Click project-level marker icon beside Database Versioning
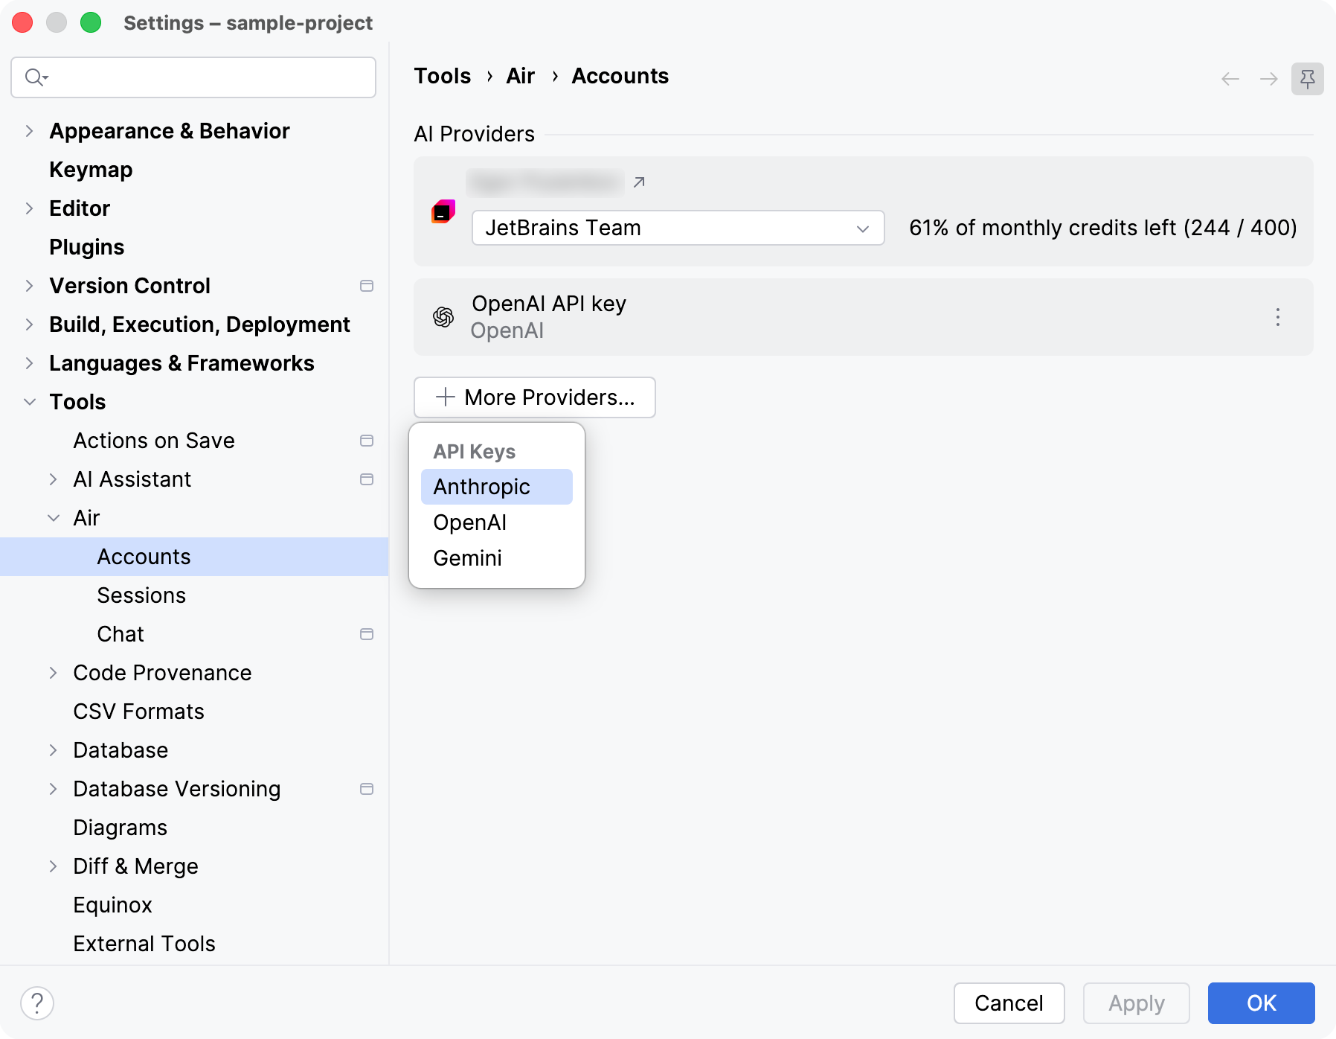 point(367,789)
